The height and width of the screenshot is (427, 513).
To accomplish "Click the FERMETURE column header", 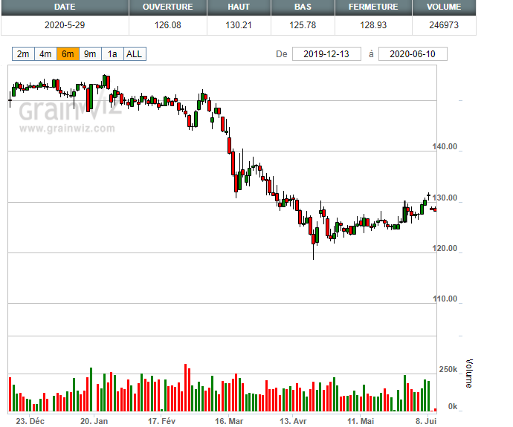I will point(370,7).
